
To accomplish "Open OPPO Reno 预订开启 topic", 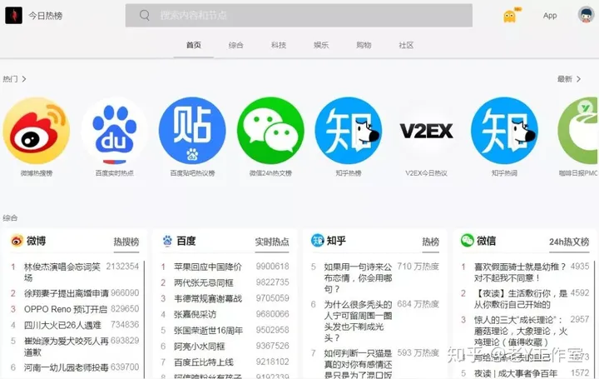I will (x=66, y=309).
